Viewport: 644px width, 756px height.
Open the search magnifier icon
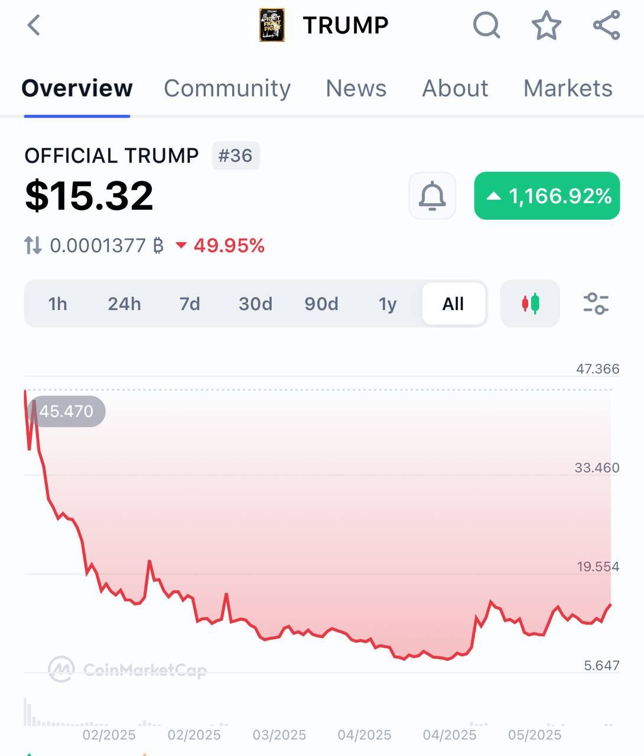click(x=487, y=25)
